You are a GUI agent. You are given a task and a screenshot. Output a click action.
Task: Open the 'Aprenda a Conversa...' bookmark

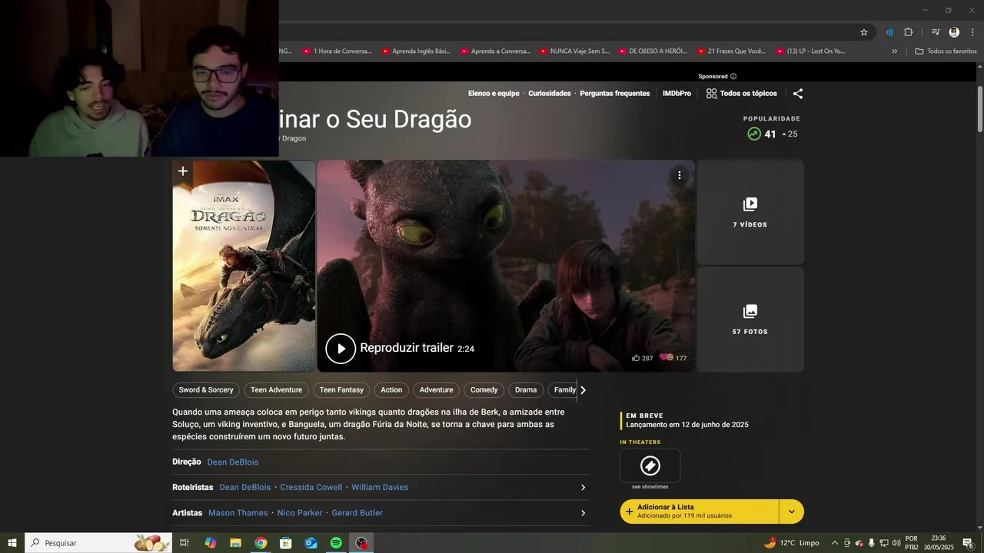click(495, 51)
